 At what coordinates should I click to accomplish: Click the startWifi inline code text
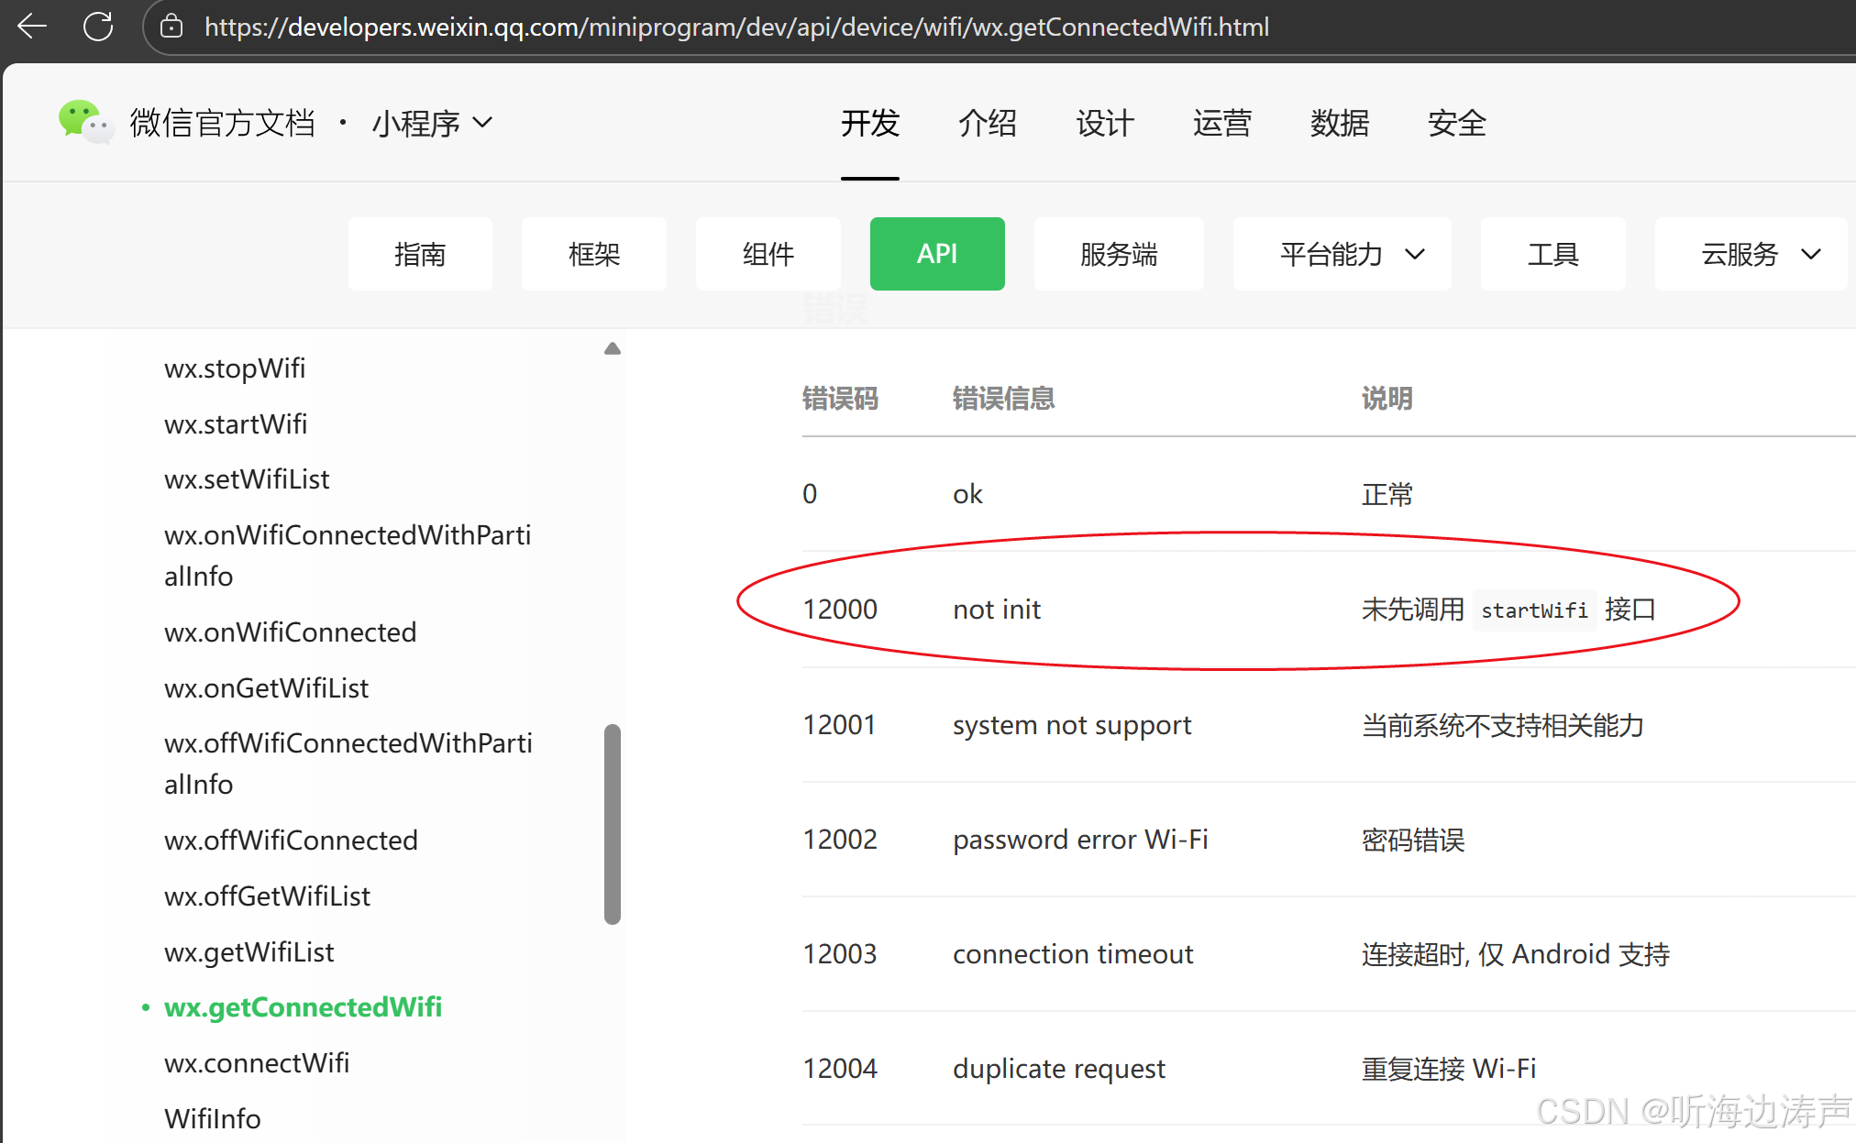[1534, 610]
